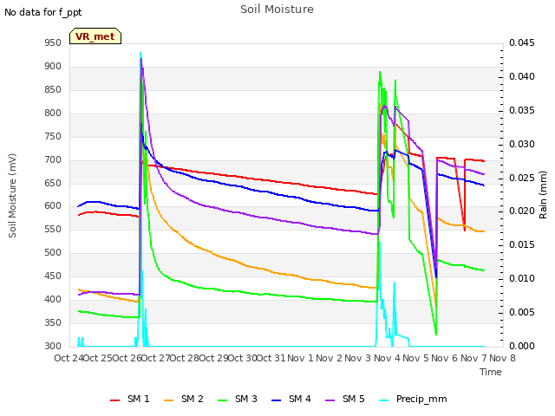The image size is (555, 416).
Task: Click the 0.025 right-axis tick label
Action: [522, 178]
